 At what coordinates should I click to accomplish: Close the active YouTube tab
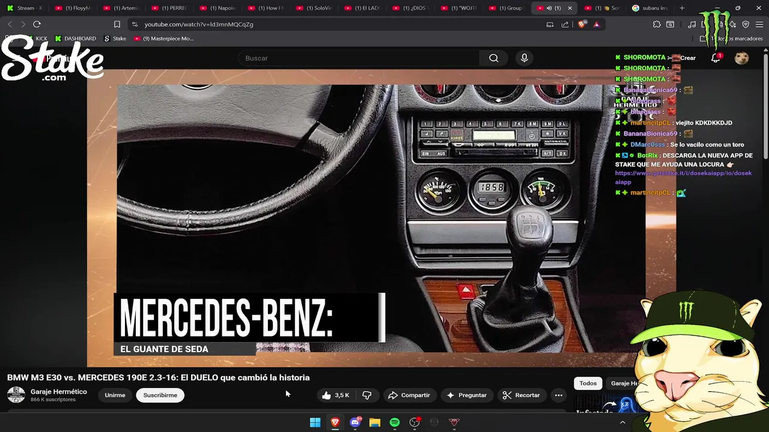(570, 8)
